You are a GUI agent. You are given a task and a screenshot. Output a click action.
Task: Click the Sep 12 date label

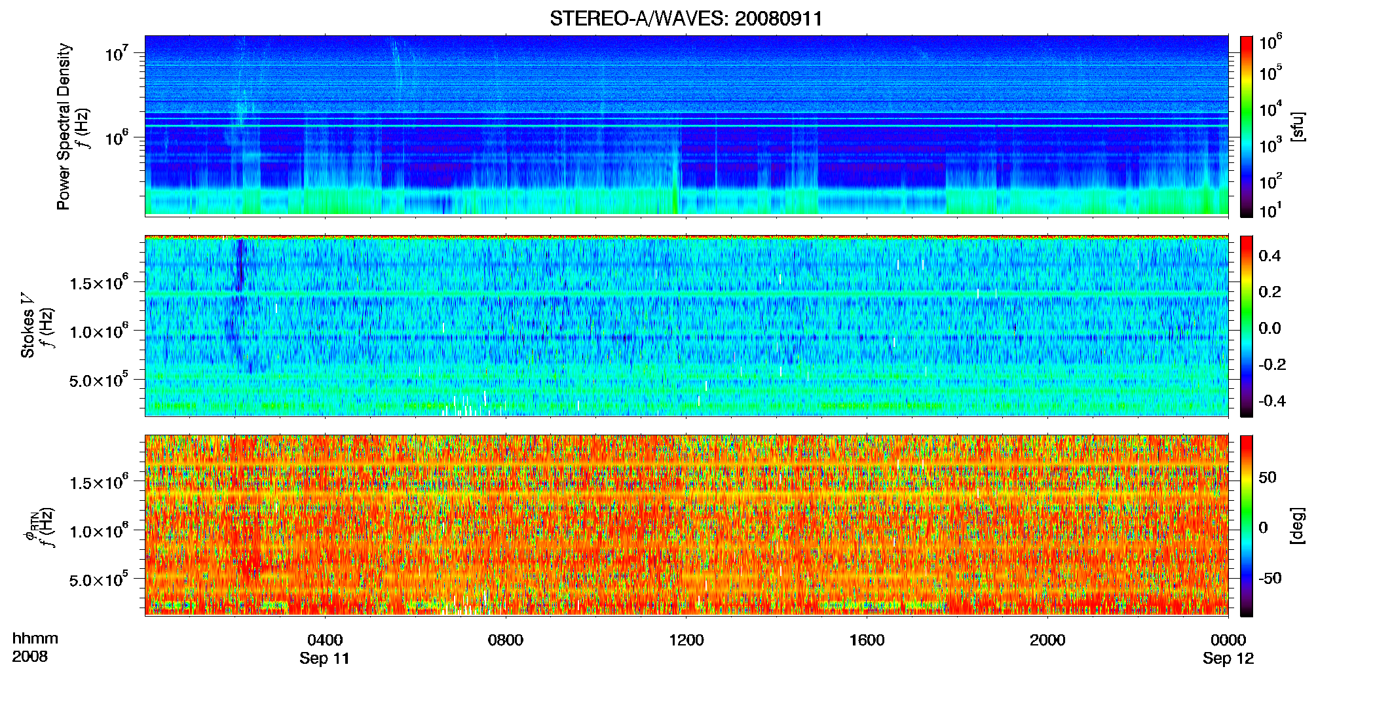(x=1228, y=659)
